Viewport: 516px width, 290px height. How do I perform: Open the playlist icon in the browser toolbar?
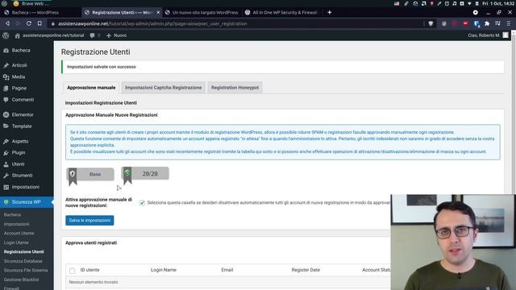click(498, 23)
